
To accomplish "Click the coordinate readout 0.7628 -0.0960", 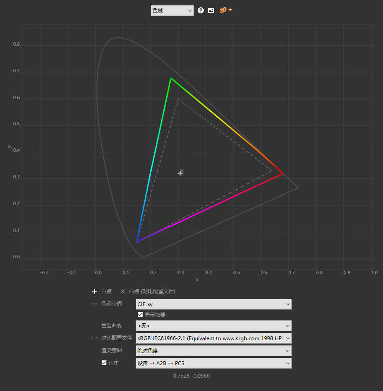I will click(191, 375).
